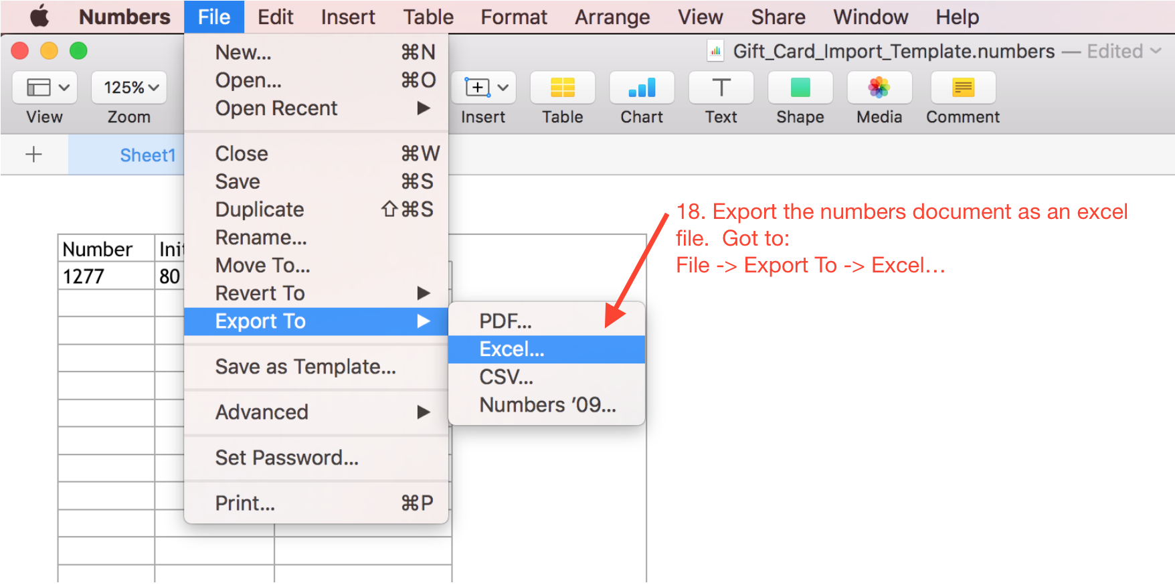Insert a Shape from the toolbar
This screenshot has height=585, width=1175.
click(800, 88)
